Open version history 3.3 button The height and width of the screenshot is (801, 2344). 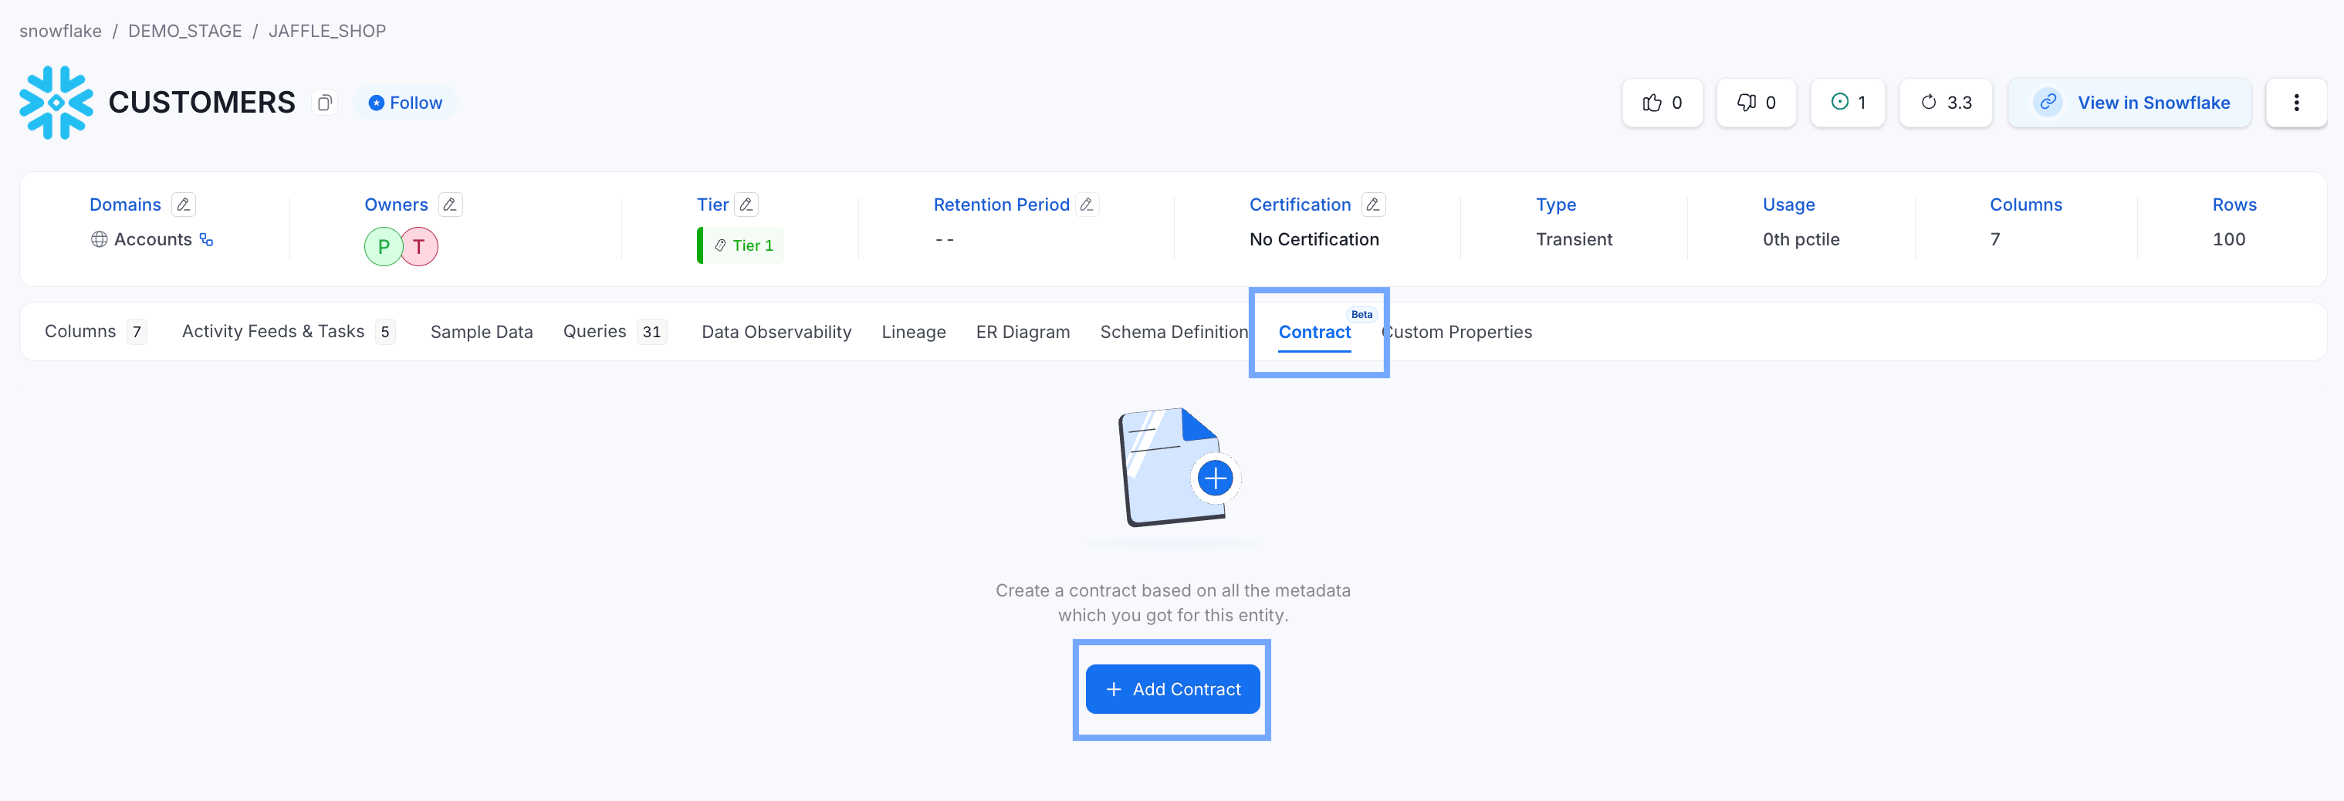pos(1946,103)
